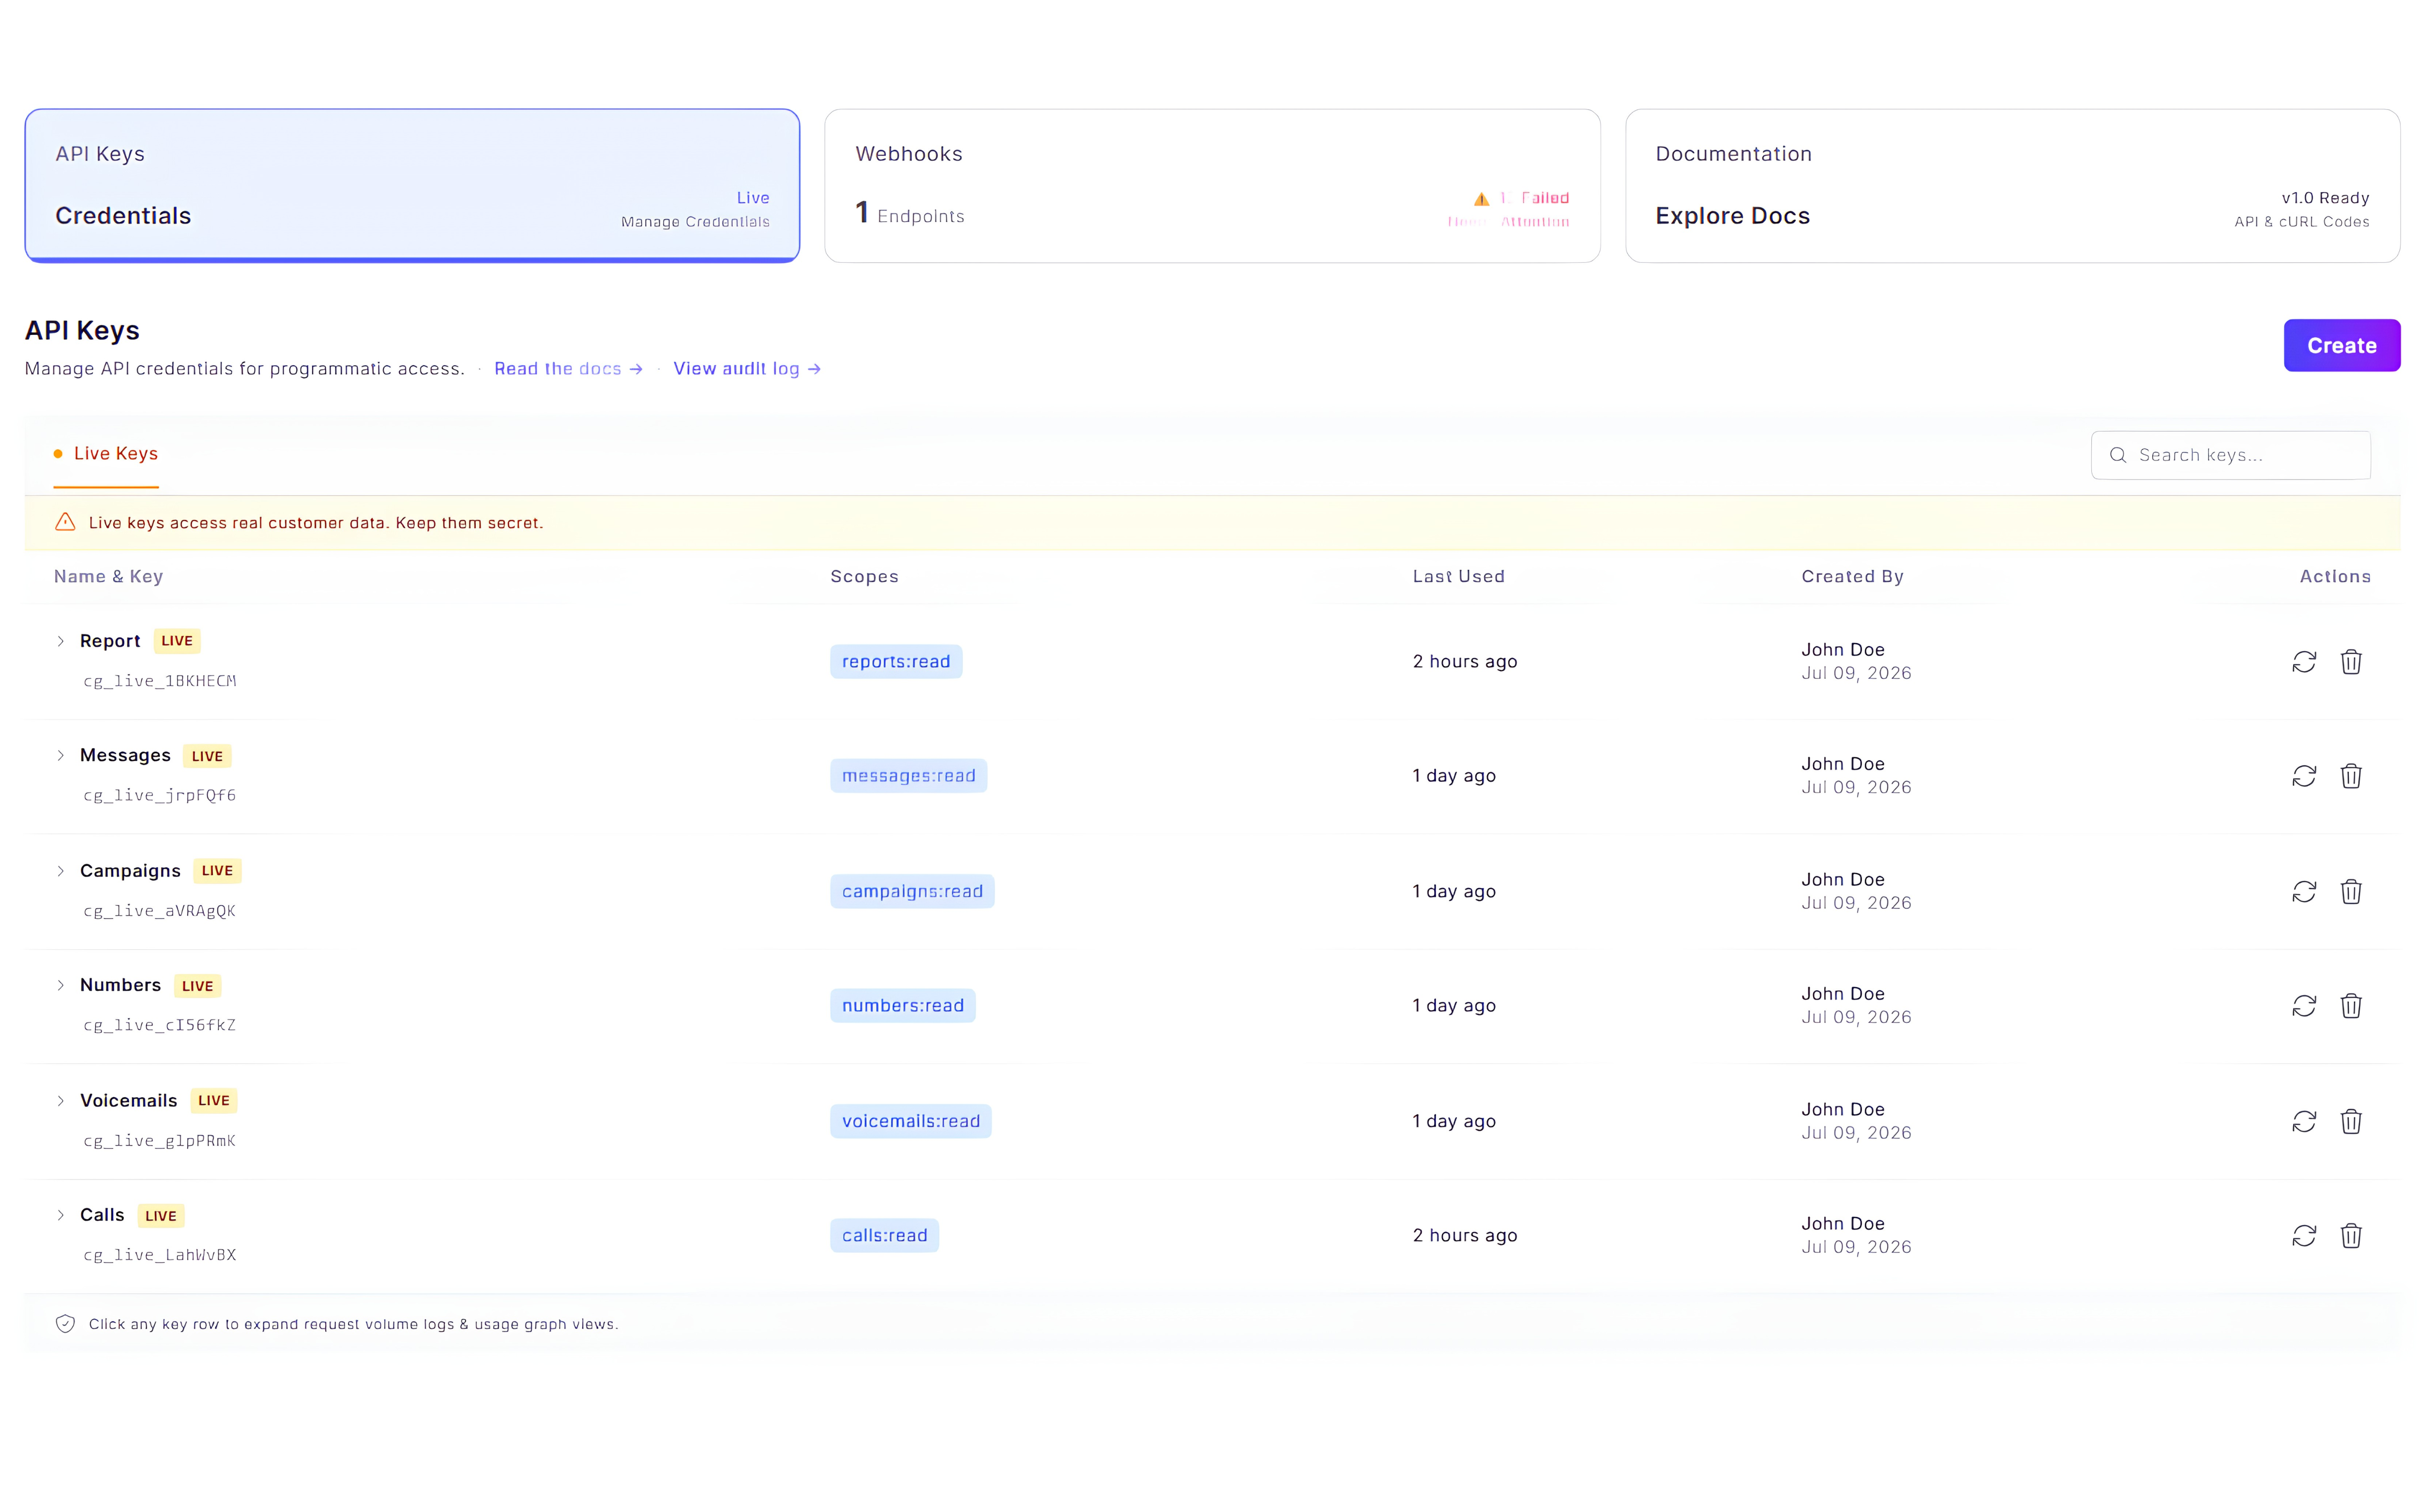Expand the Numbers key row
The width and height of the screenshot is (2420, 1512).
click(x=60, y=985)
